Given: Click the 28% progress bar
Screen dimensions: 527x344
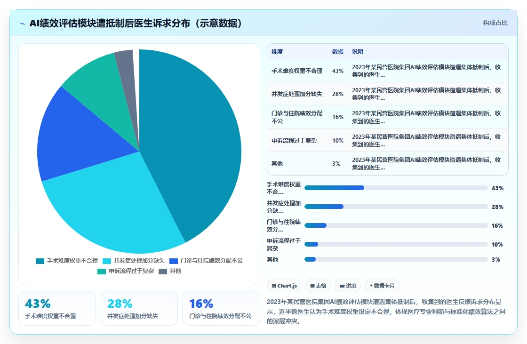Looking at the screenshot, I should [x=396, y=207].
